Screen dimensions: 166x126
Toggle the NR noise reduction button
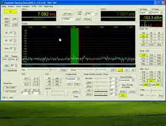49,78
